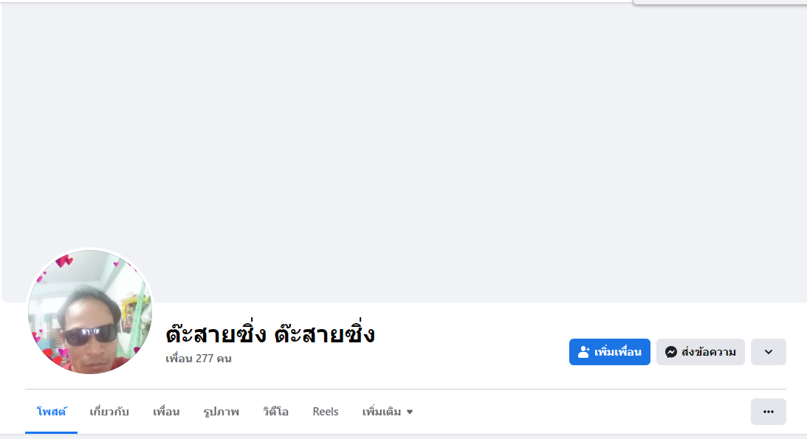The height and width of the screenshot is (439, 807).
Task: Switch to the โพสต์ tab
Action: pyautogui.click(x=52, y=412)
